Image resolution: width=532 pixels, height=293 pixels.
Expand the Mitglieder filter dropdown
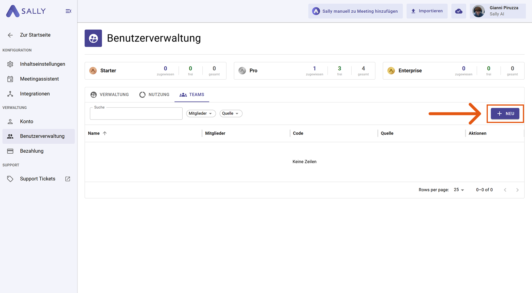201,114
